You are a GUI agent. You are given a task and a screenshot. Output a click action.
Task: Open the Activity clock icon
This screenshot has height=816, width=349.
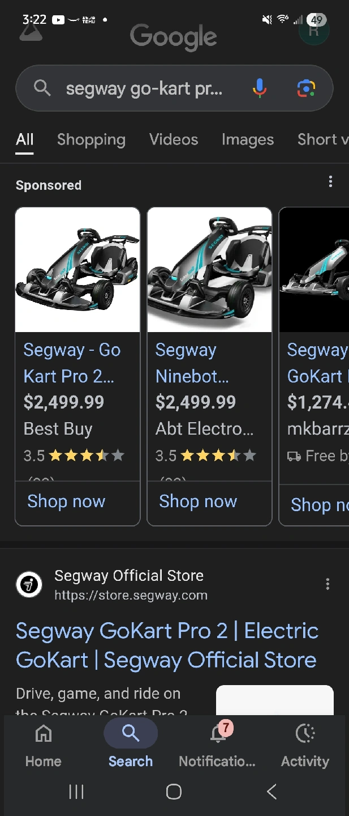[x=305, y=734]
